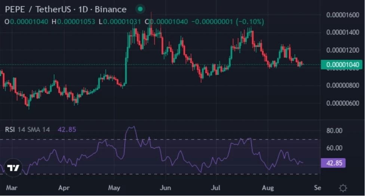Click the green market status dot
This screenshot has width=365, height=196.
pyautogui.click(x=140, y=9)
